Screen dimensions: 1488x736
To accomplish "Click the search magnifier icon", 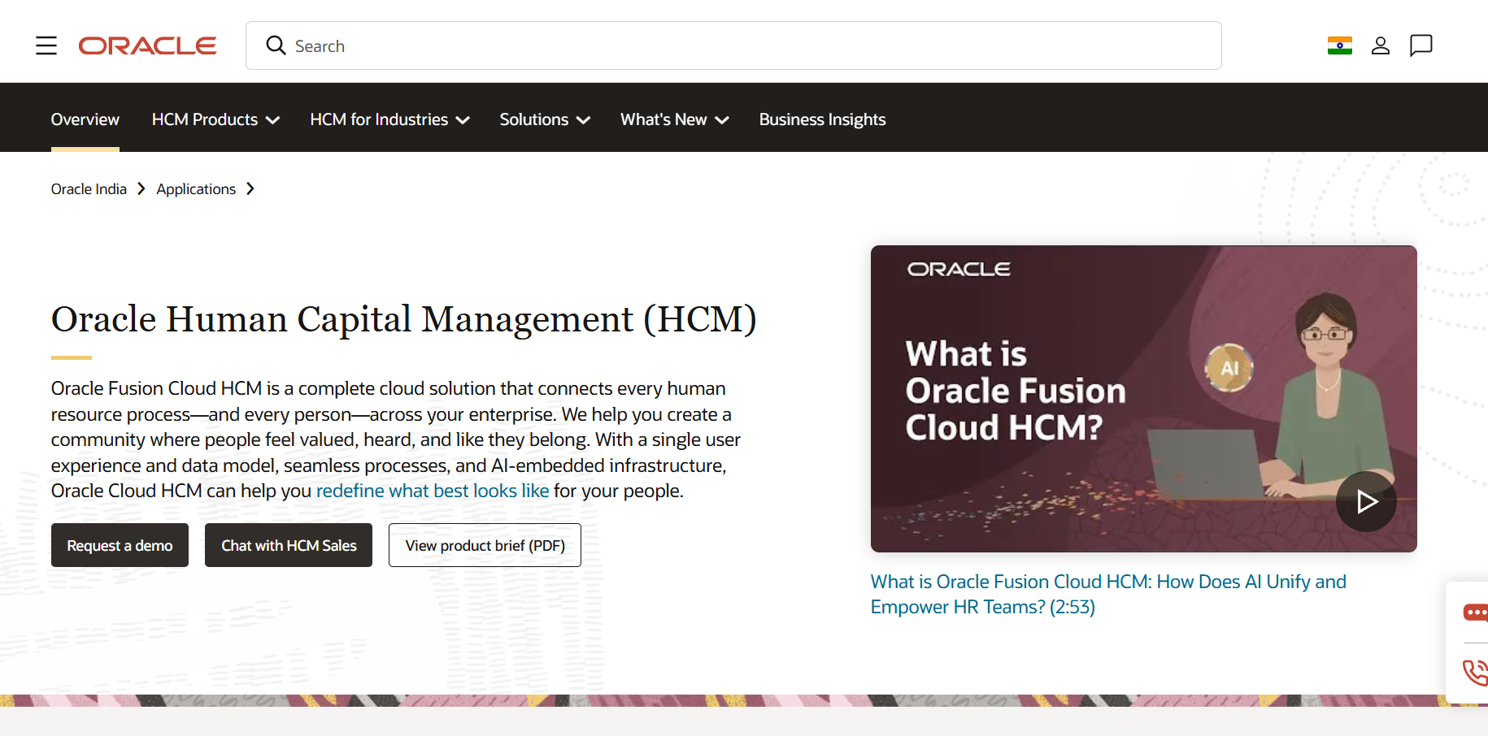I will [276, 45].
